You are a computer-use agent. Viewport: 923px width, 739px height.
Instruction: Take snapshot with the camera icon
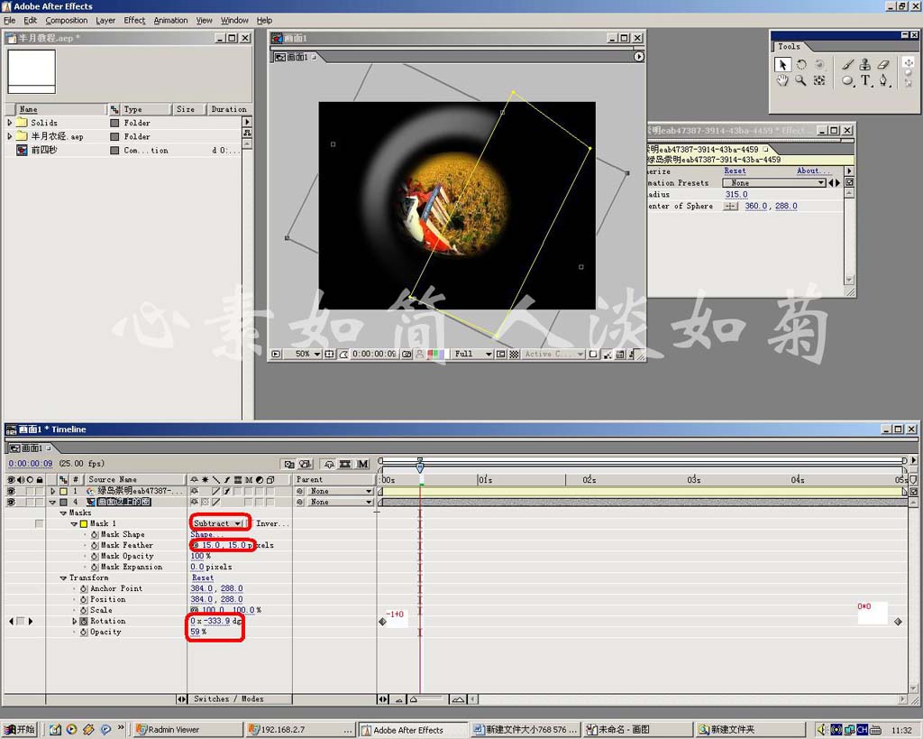[x=407, y=355]
